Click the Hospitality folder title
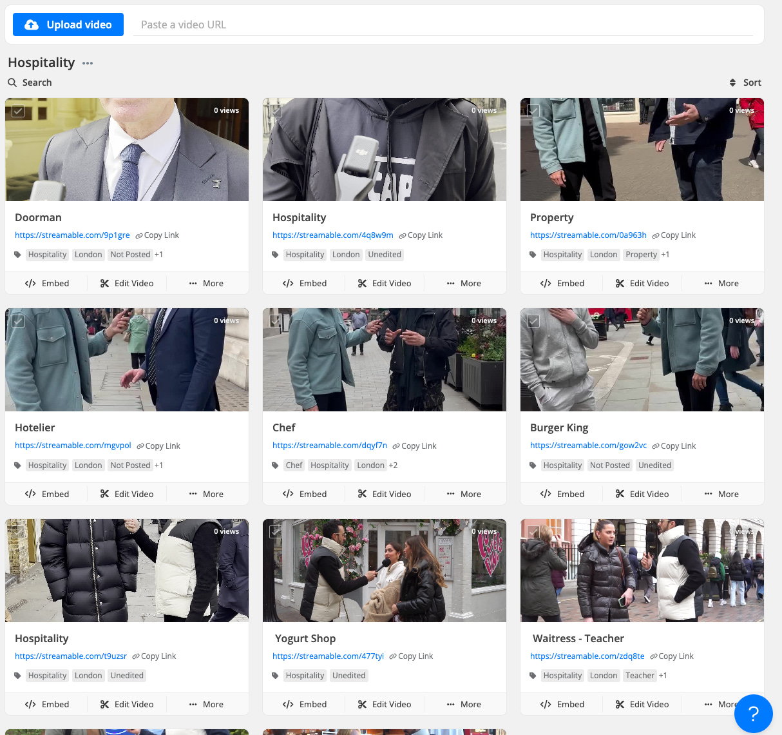Screen dimensions: 782x735 pyautogui.click(x=41, y=63)
